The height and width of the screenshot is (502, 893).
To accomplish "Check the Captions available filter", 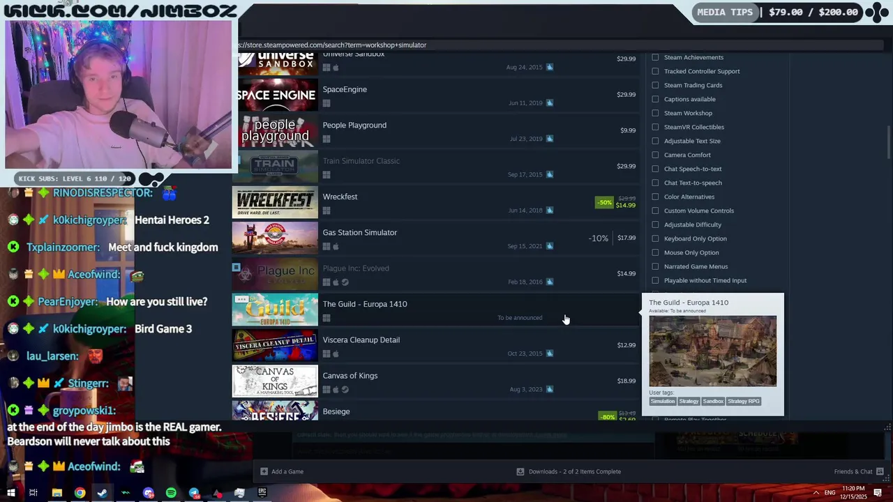I will 655,99.
